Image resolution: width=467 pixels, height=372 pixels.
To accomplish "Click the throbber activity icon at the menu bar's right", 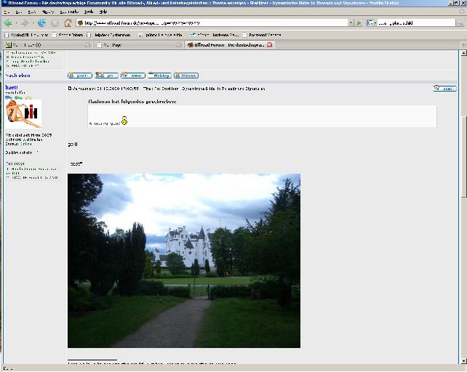I will pos(462,12).
